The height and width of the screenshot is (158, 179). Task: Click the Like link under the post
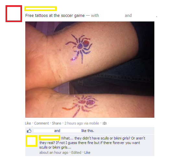pyautogui.click(x=28, y=123)
